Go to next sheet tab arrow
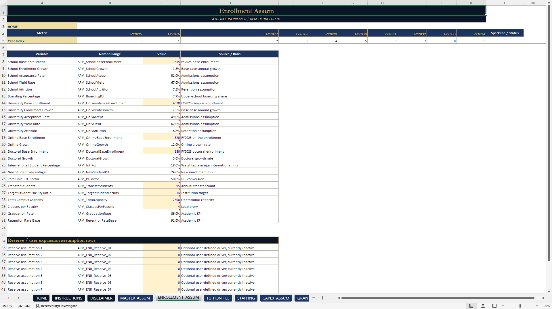Image resolution: width=552 pixels, height=309 pixels. pos(18,298)
